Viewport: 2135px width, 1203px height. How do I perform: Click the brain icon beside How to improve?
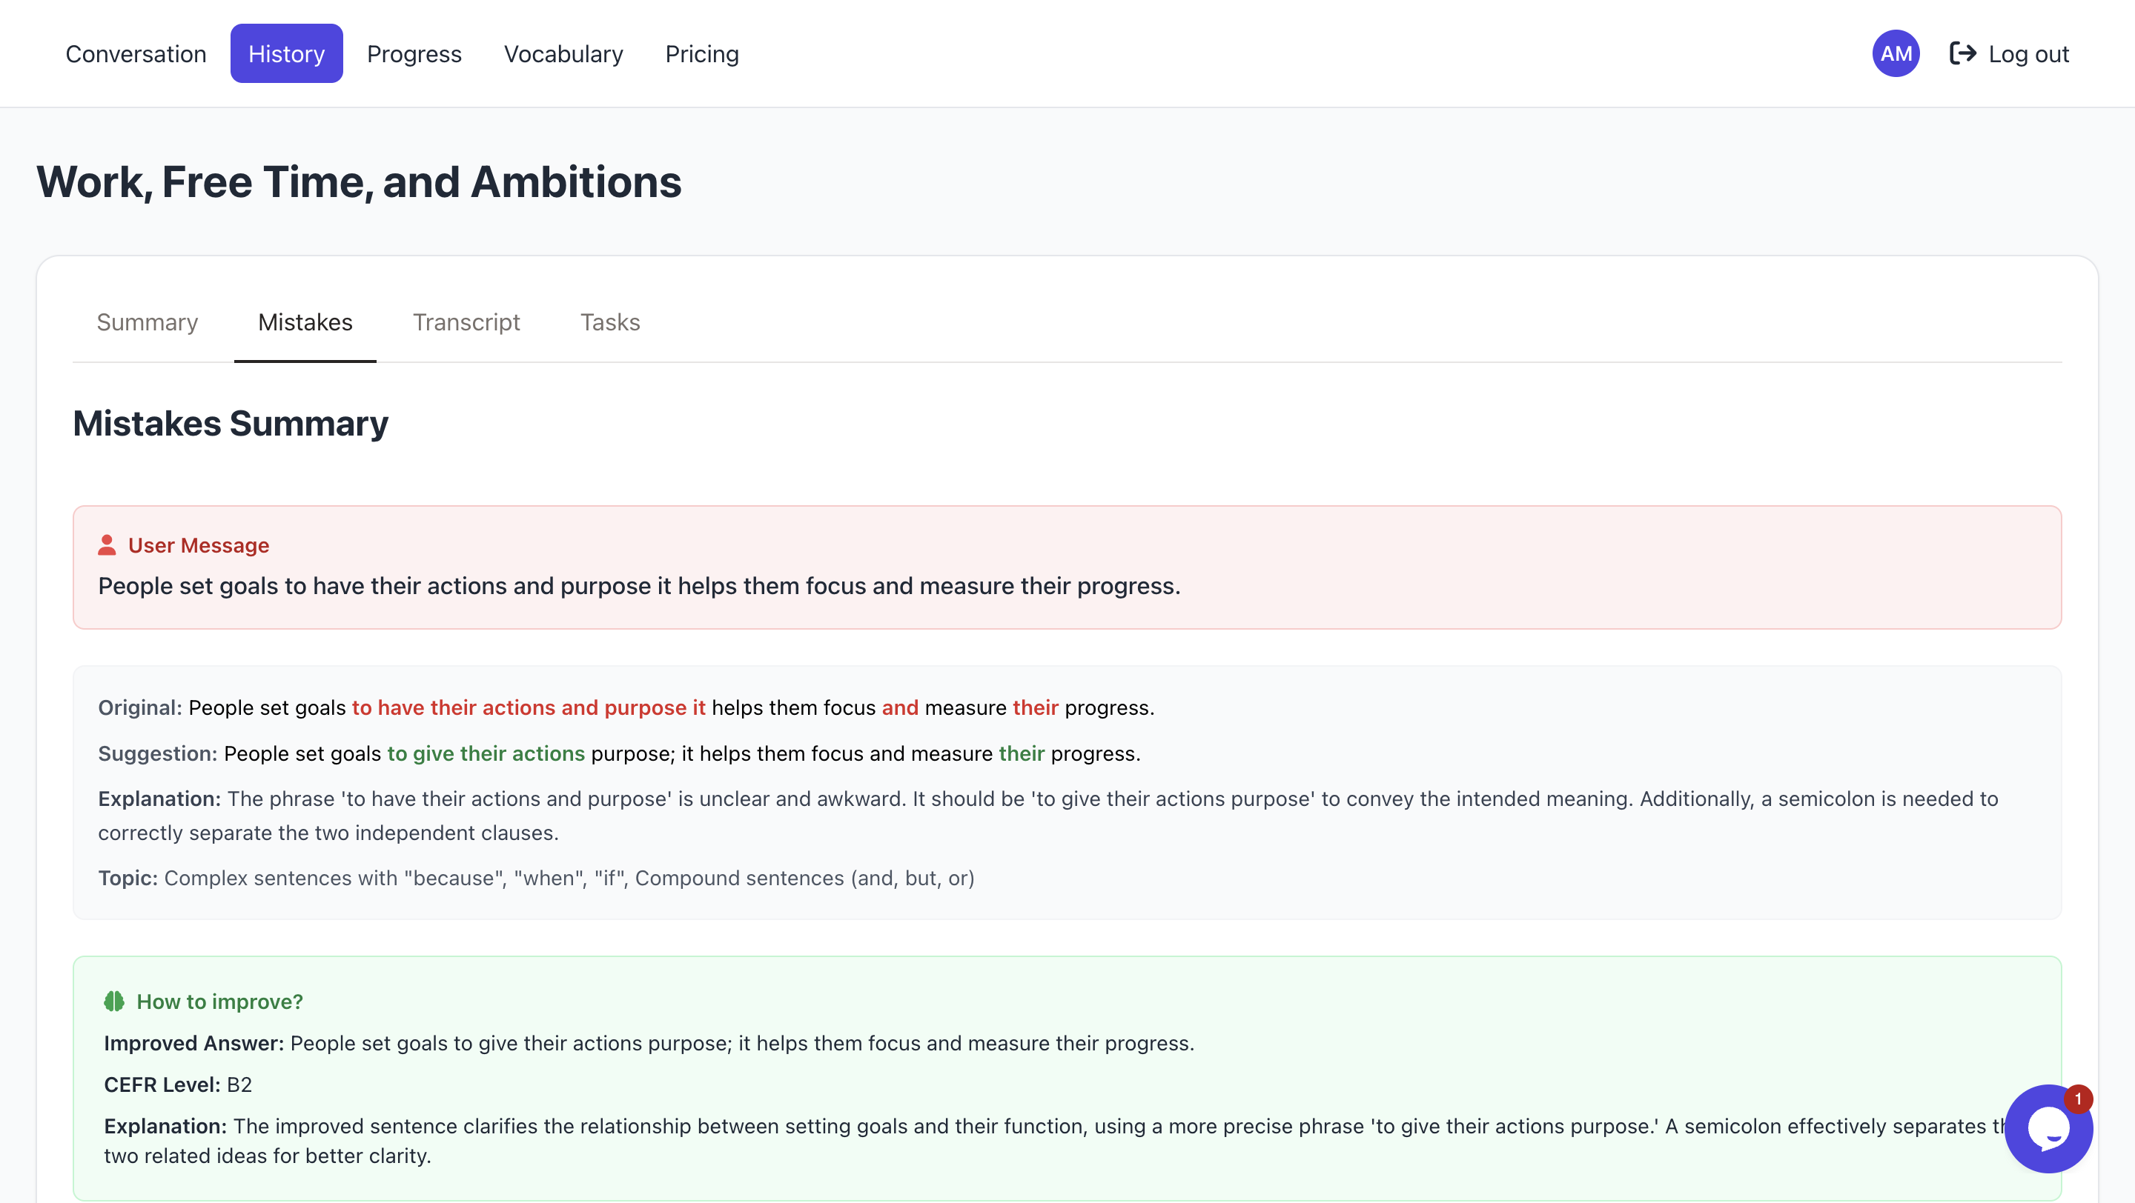click(x=114, y=1001)
